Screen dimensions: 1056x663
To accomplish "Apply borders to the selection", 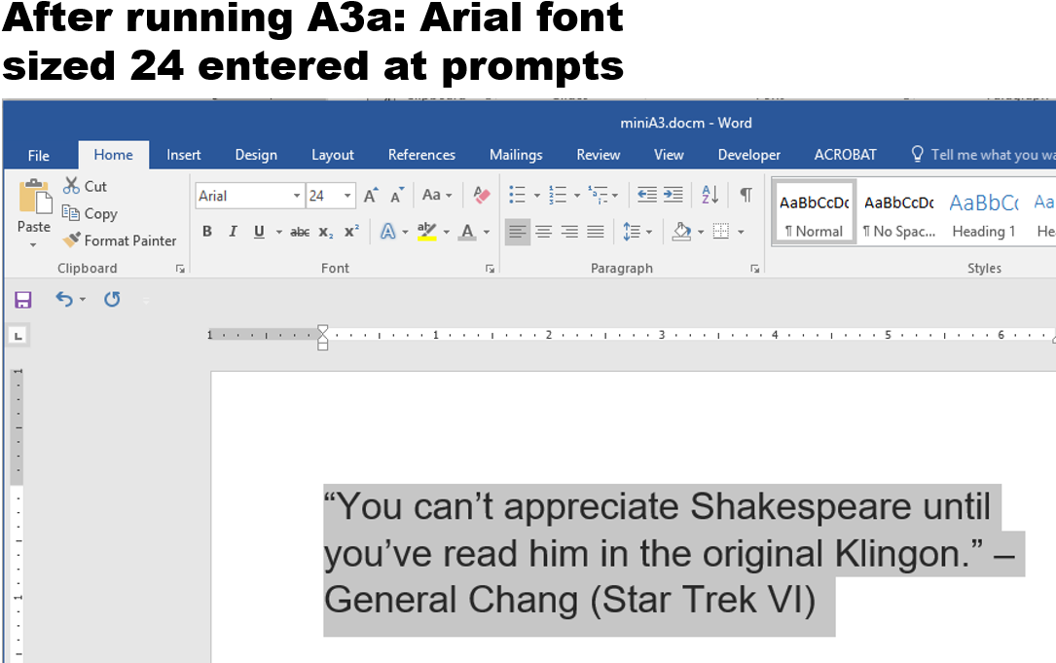I will point(720,232).
